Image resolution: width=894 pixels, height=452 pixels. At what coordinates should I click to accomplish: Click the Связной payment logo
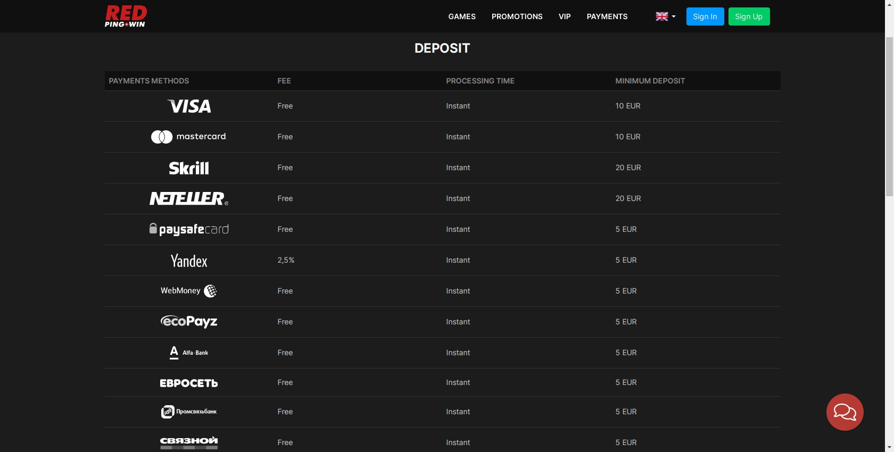[x=189, y=442]
